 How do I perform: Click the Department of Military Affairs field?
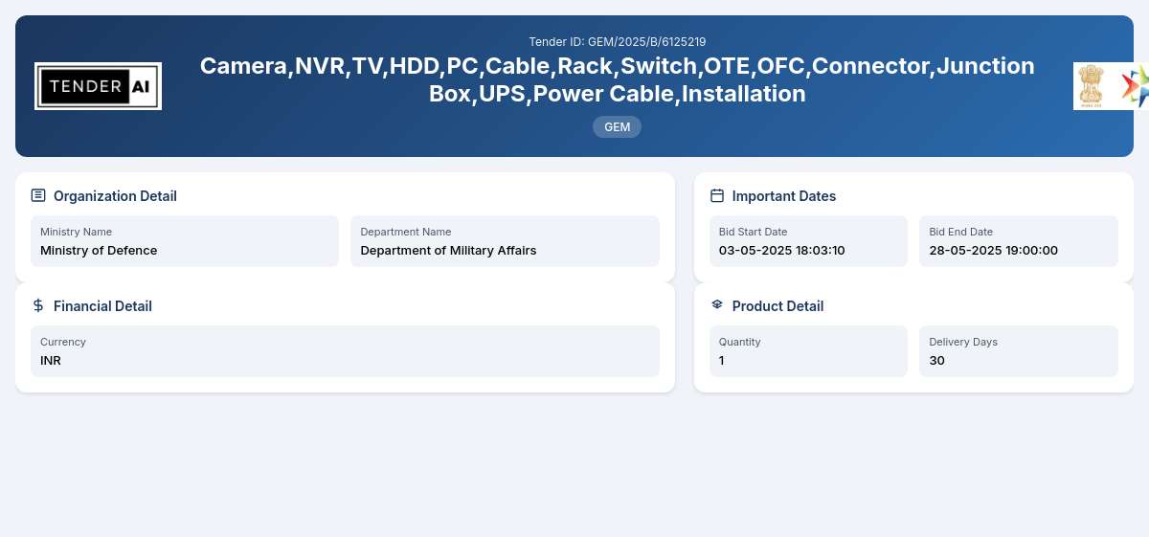[x=505, y=241]
